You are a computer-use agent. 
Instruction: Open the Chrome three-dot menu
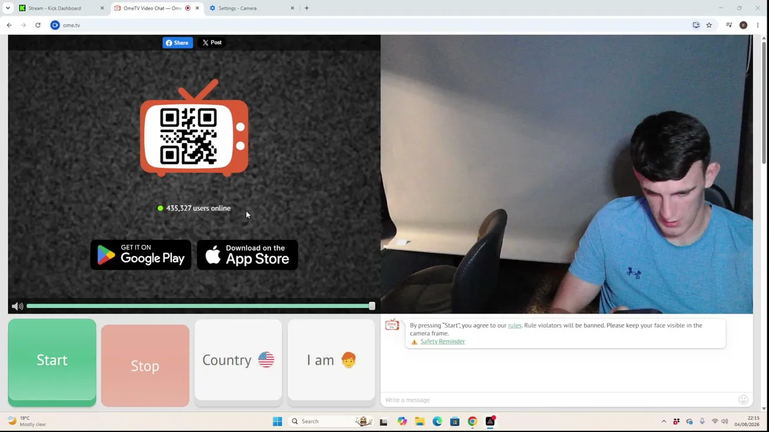point(758,25)
